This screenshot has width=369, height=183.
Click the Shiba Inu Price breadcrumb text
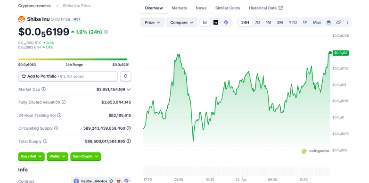click(76, 6)
